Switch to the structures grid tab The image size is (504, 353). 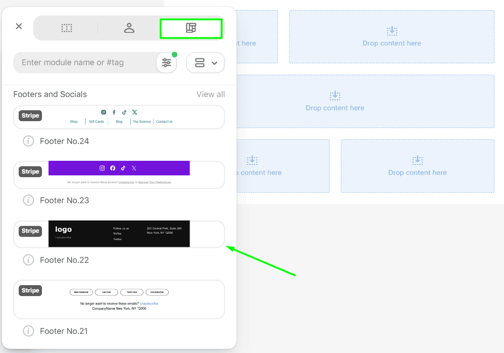pyautogui.click(x=67, y=28)
